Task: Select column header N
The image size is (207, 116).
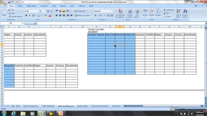Action: (96, 27)
